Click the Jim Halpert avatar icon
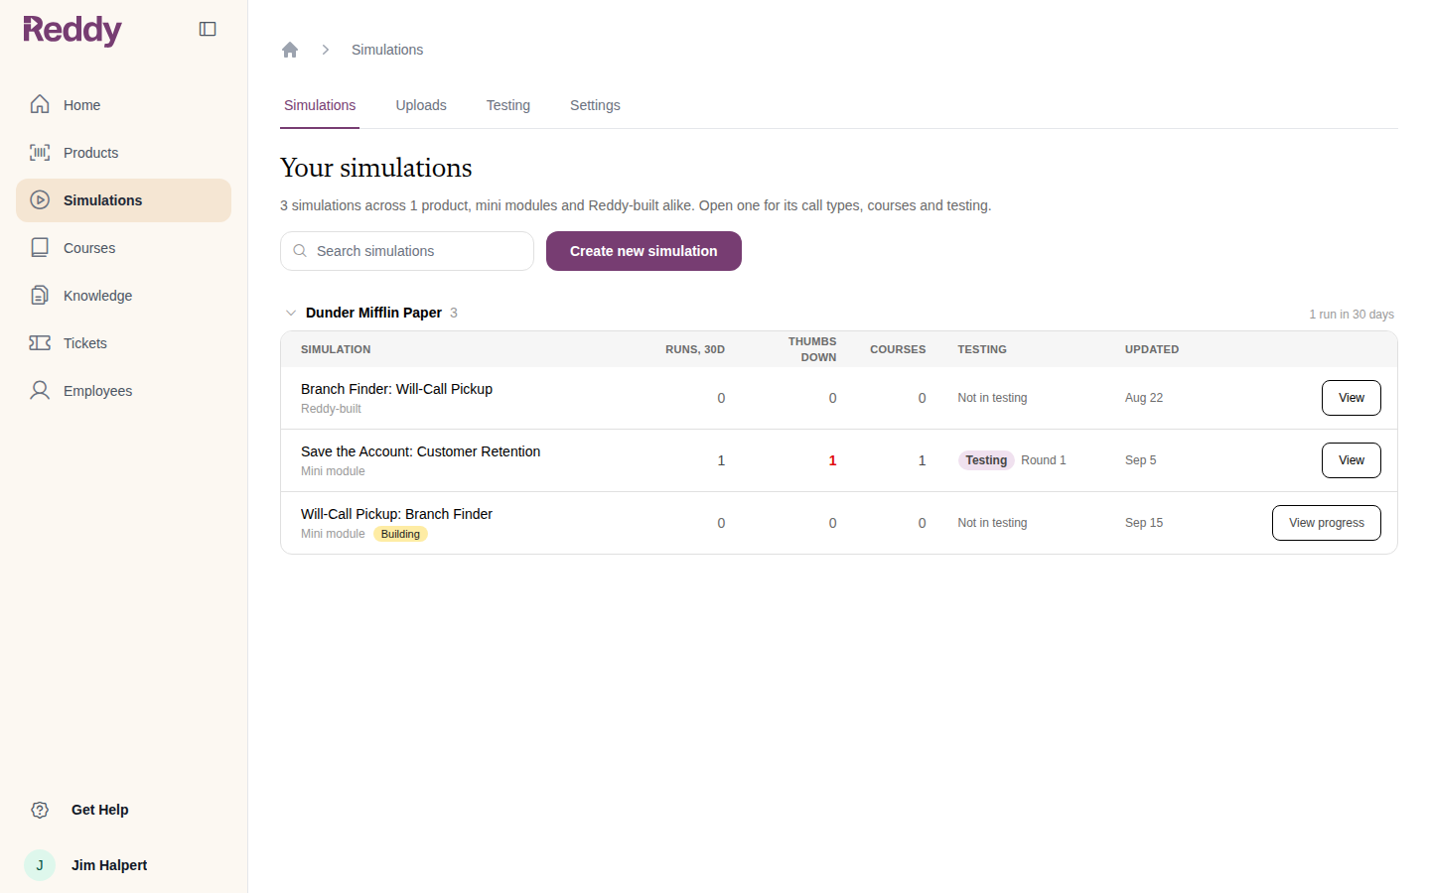Viewport: 1430px width, 893px height. coord(40,865)
